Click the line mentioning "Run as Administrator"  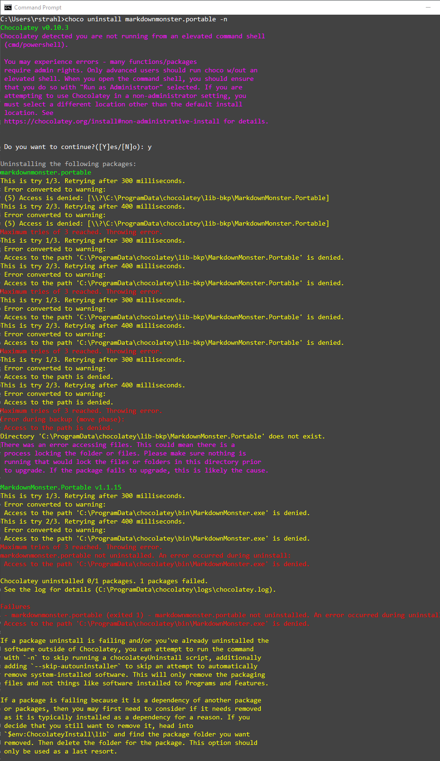tap(123, 87)
